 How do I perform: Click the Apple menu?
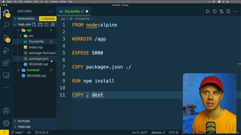(x=3, y=1)
